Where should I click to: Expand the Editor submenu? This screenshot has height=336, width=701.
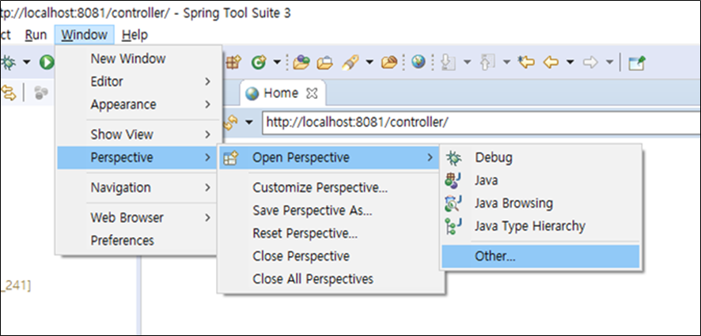138,81
